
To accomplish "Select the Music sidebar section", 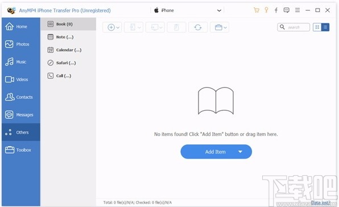I will pos(20,62).
